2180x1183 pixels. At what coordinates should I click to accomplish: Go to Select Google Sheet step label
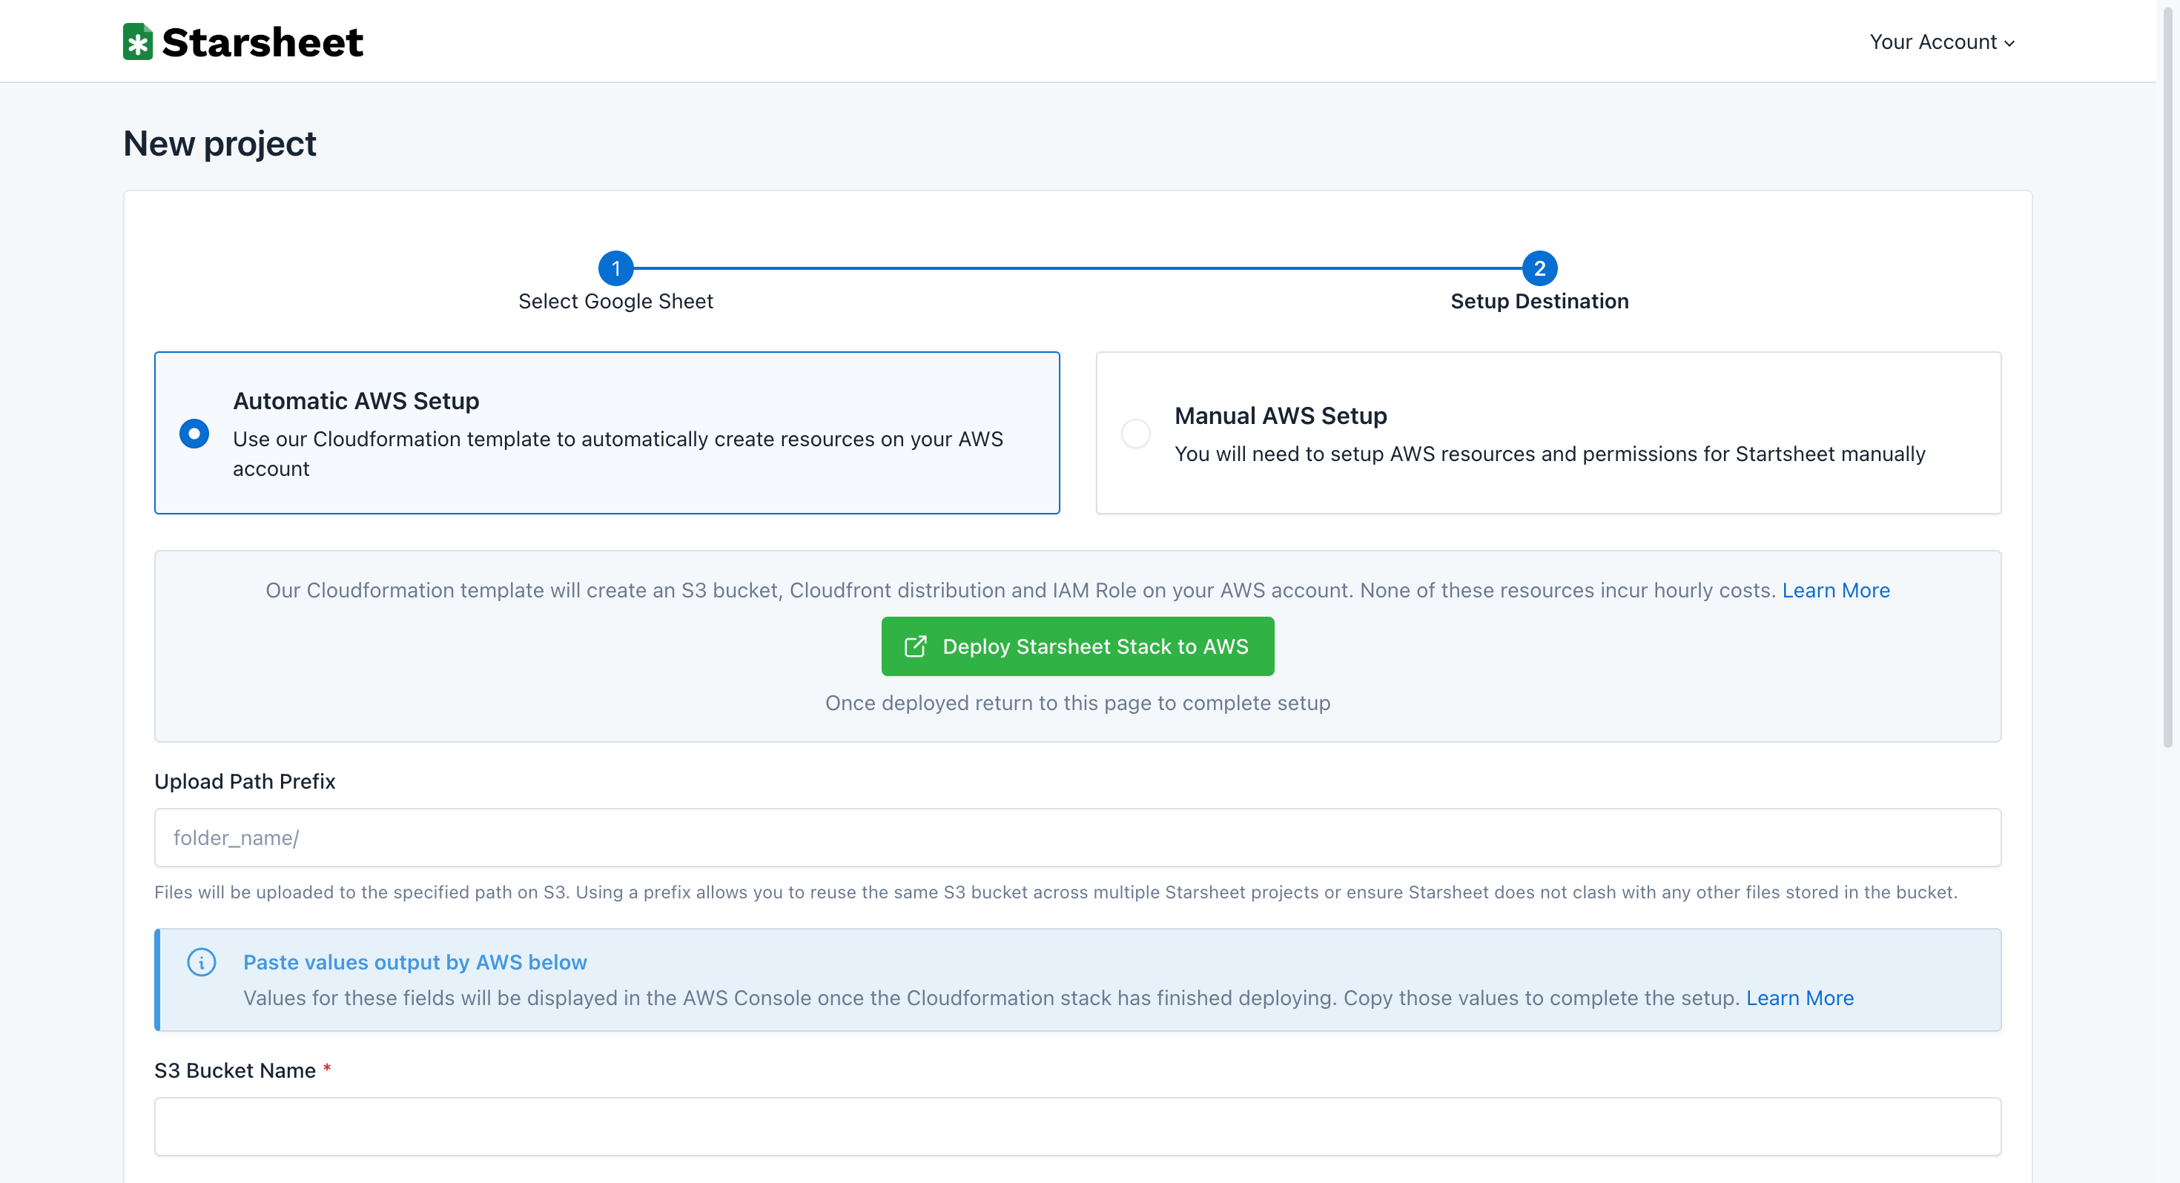point(615,301)
